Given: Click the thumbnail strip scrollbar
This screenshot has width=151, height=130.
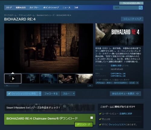Looking at the screenshot, I should pos(49,86).
